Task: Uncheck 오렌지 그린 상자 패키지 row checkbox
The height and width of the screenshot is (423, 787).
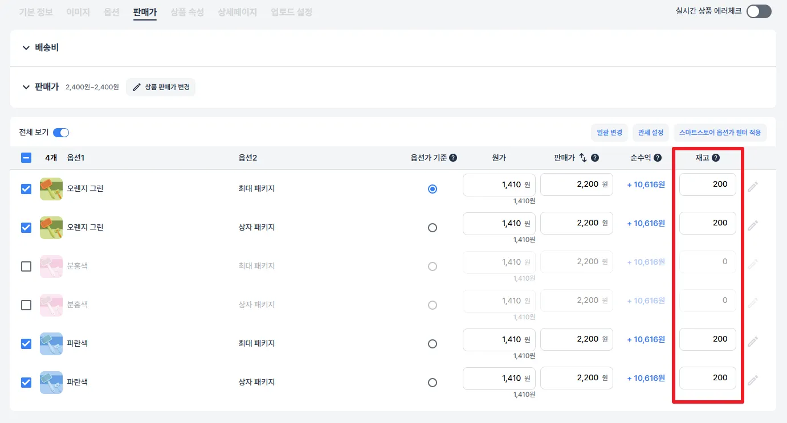Action: tap(26, 228)
